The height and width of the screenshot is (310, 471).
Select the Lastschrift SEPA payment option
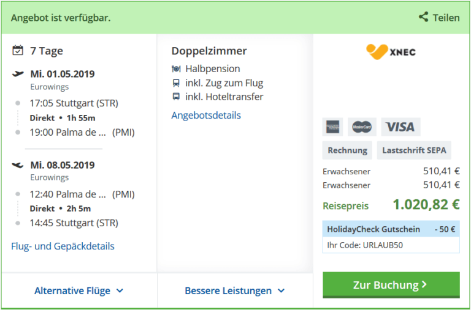point(414,150)
